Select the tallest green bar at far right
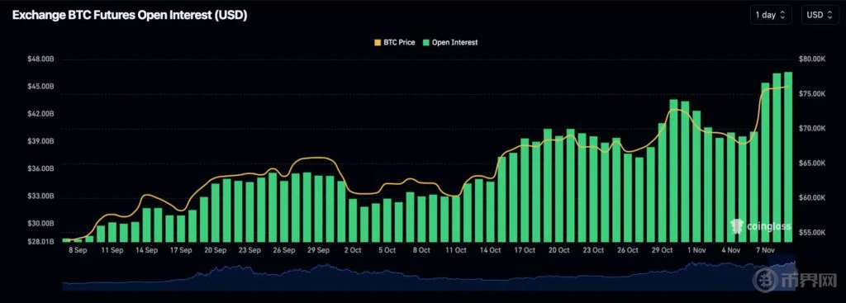846x303 pixels. (x=788, y=157)
